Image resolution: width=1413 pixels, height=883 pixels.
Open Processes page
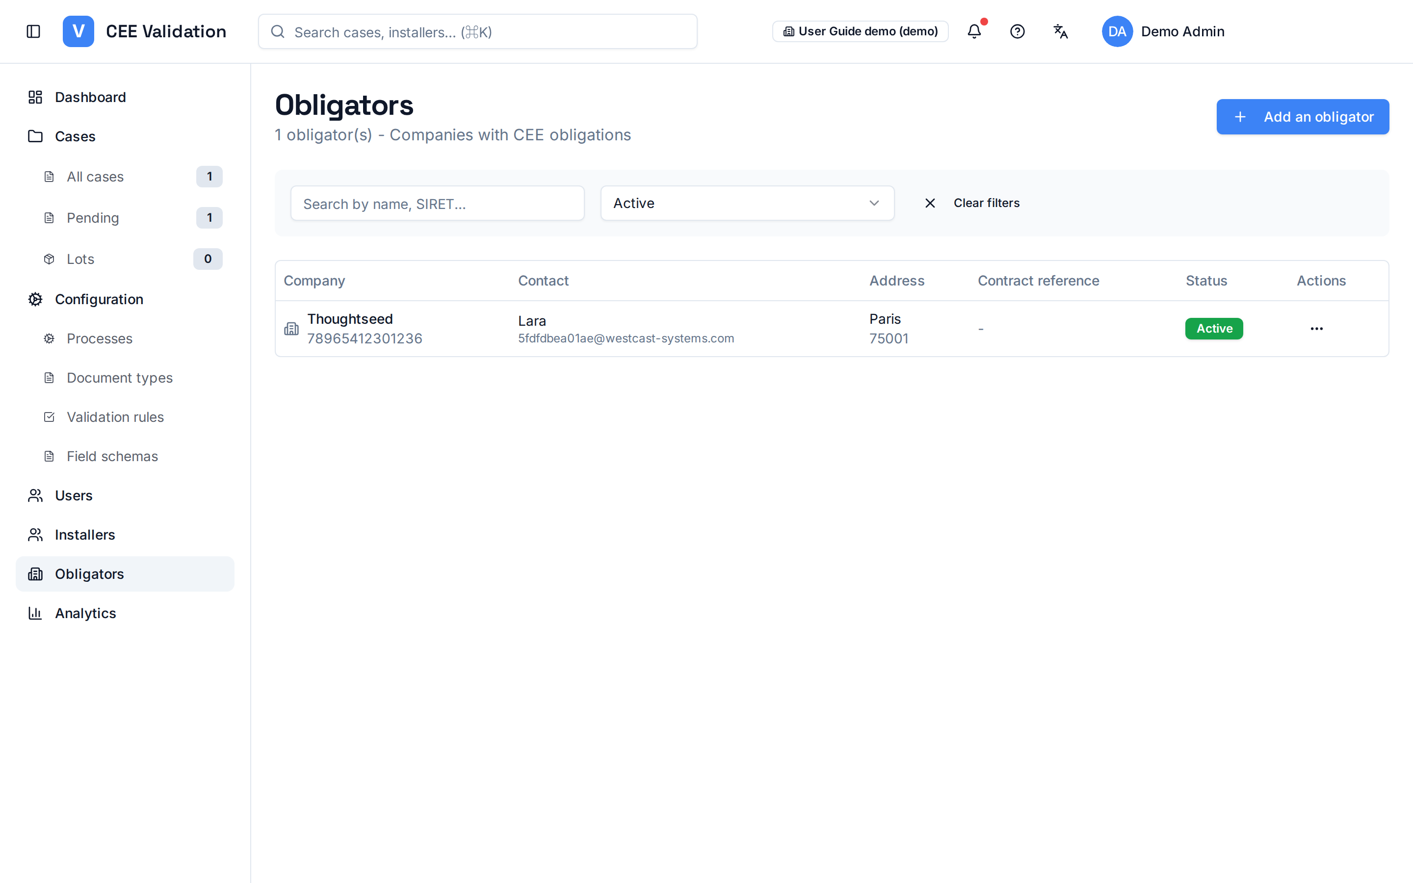(133, 338)
